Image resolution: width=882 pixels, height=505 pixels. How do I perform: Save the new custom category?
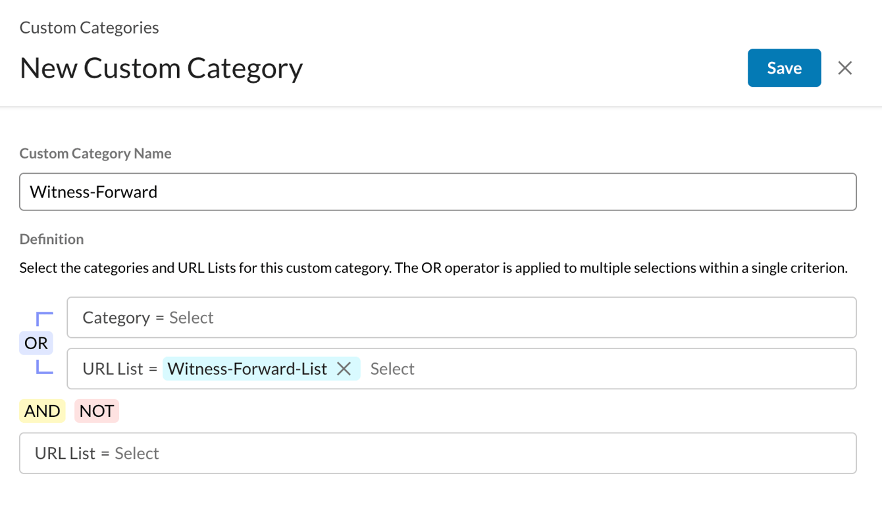click(784, 68)
